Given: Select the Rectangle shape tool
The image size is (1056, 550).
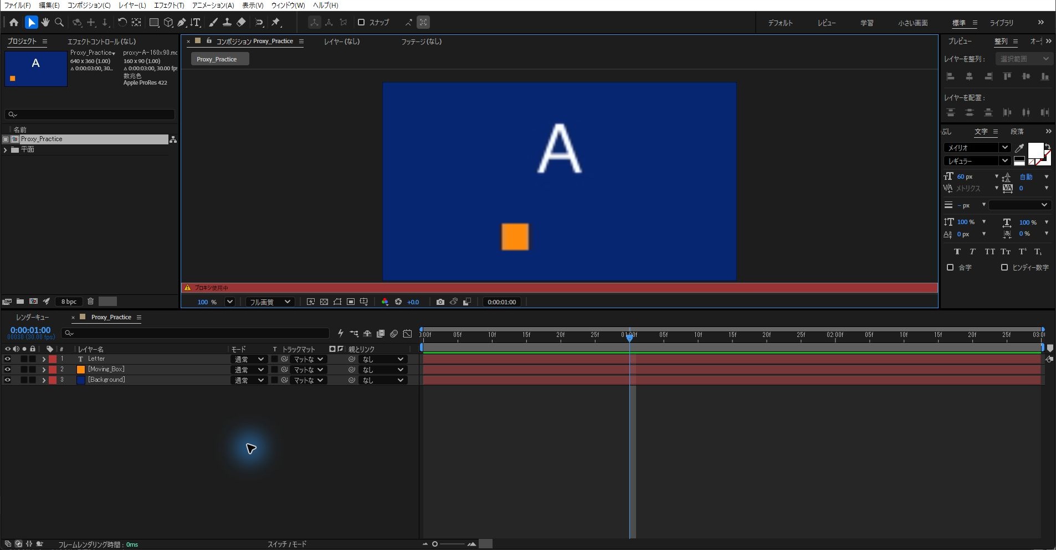Looking at the screenshot, I should [x=154, y=22].
